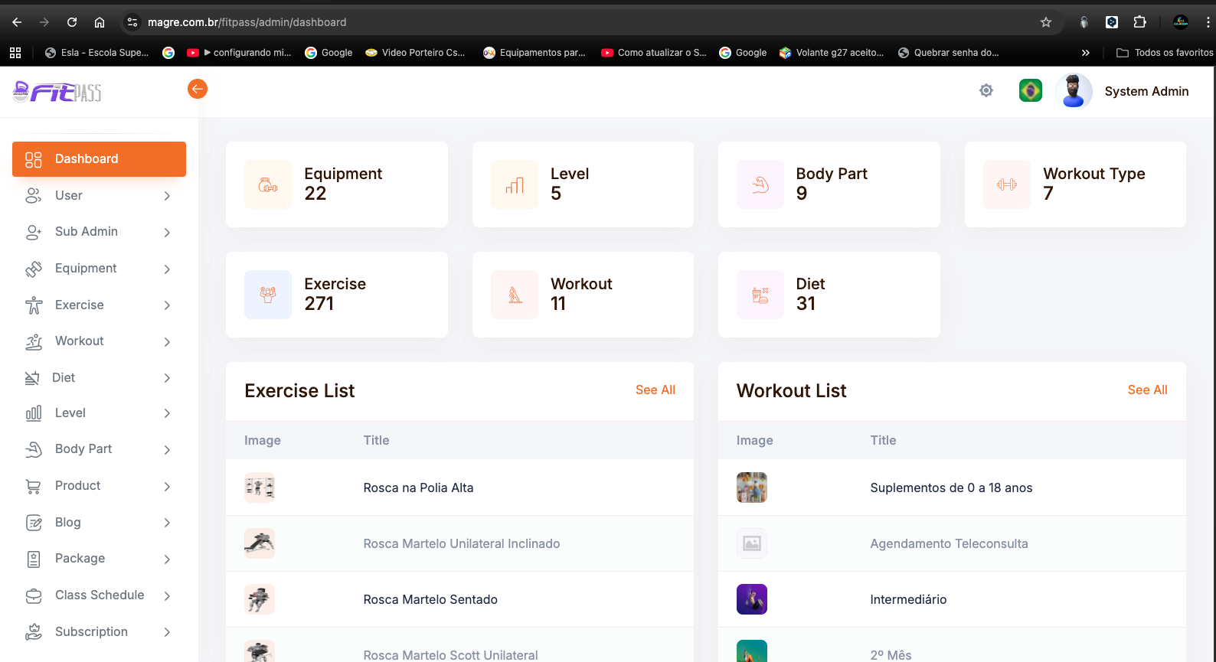The height and width of the screenshot is (662, 1216).
Task: Toggle the theme mode sun icon
Action: [x=986, y=91]
